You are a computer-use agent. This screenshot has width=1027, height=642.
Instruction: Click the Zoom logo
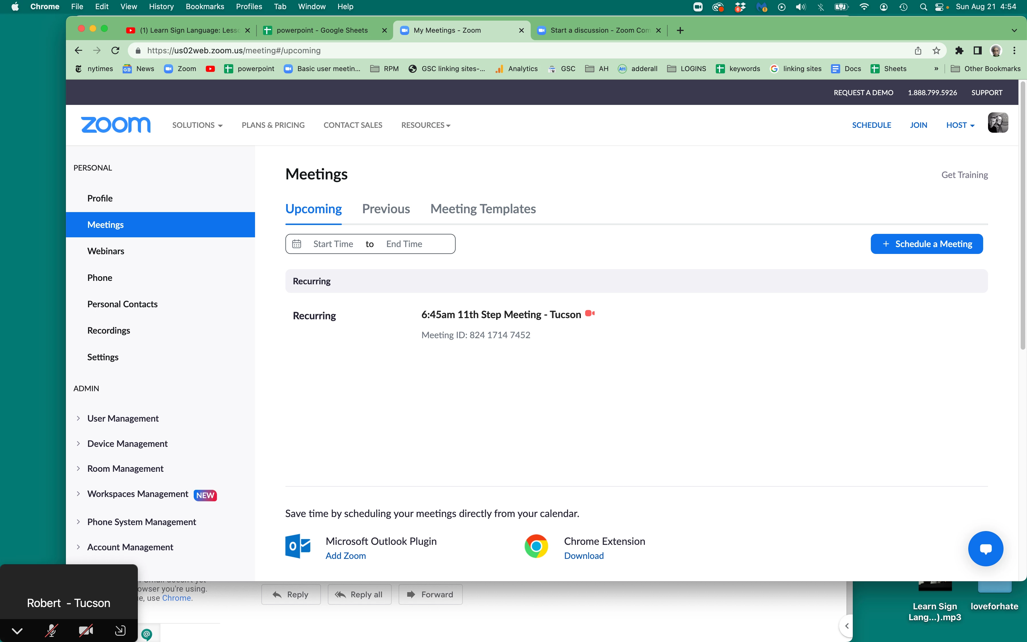coord(115,125)
